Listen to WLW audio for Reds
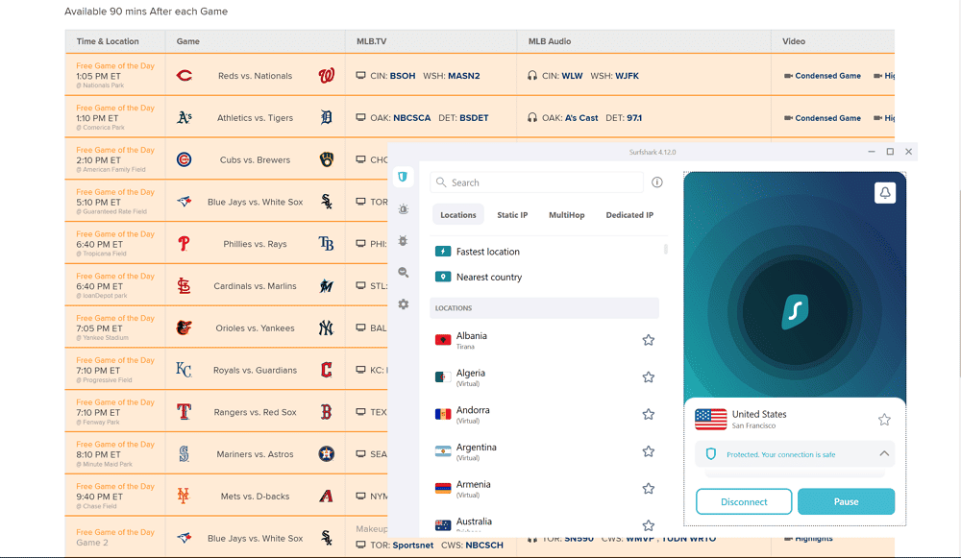The image size is (961, 558). tap(572, 76)
